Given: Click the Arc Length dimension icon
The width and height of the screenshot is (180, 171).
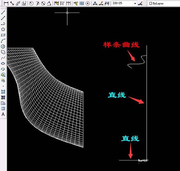Looking at the screenshot, I should point(18,3).
